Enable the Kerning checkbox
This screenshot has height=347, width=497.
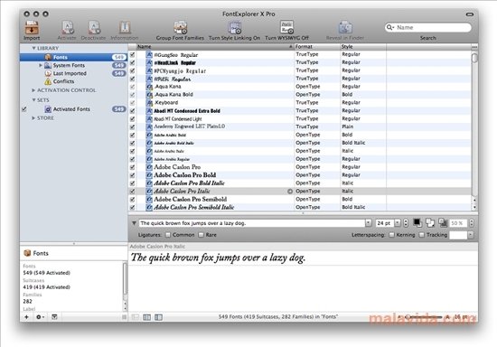point(392,235)
